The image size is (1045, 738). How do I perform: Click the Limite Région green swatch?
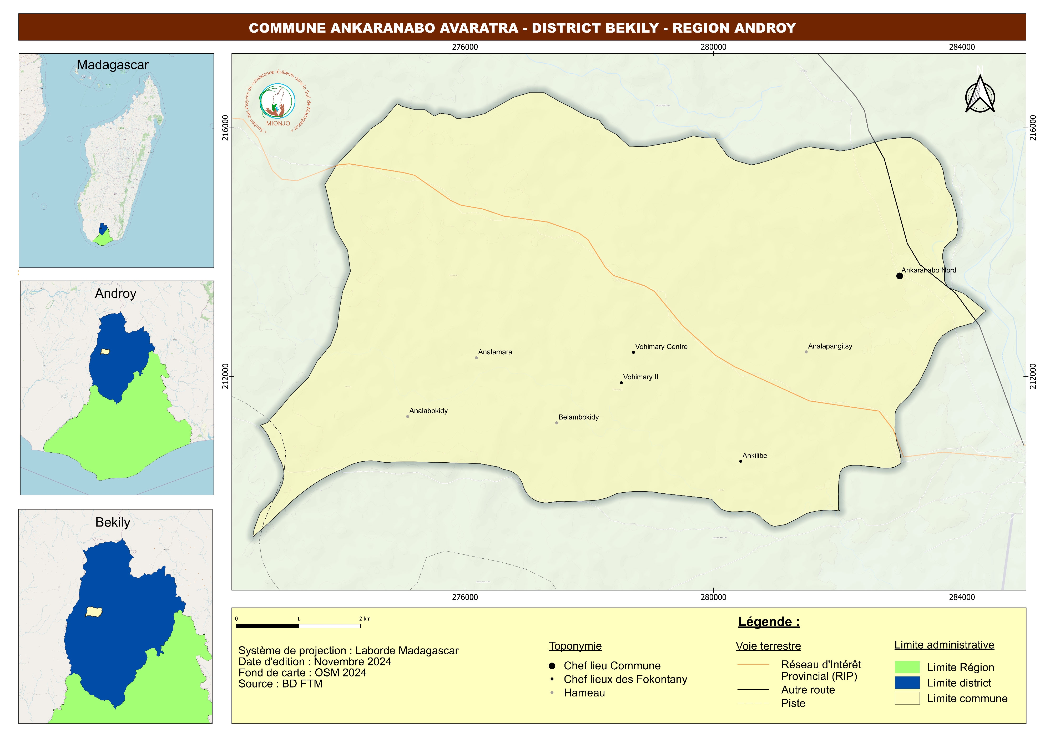click(x=907, y=667)
